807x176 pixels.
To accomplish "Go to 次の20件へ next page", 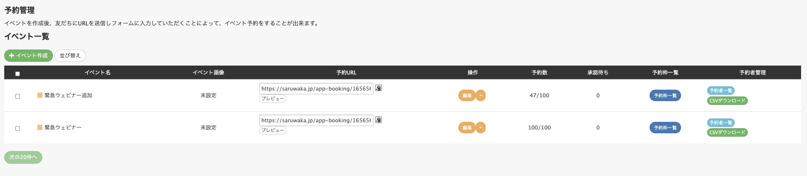I will [x=23, y=157].
